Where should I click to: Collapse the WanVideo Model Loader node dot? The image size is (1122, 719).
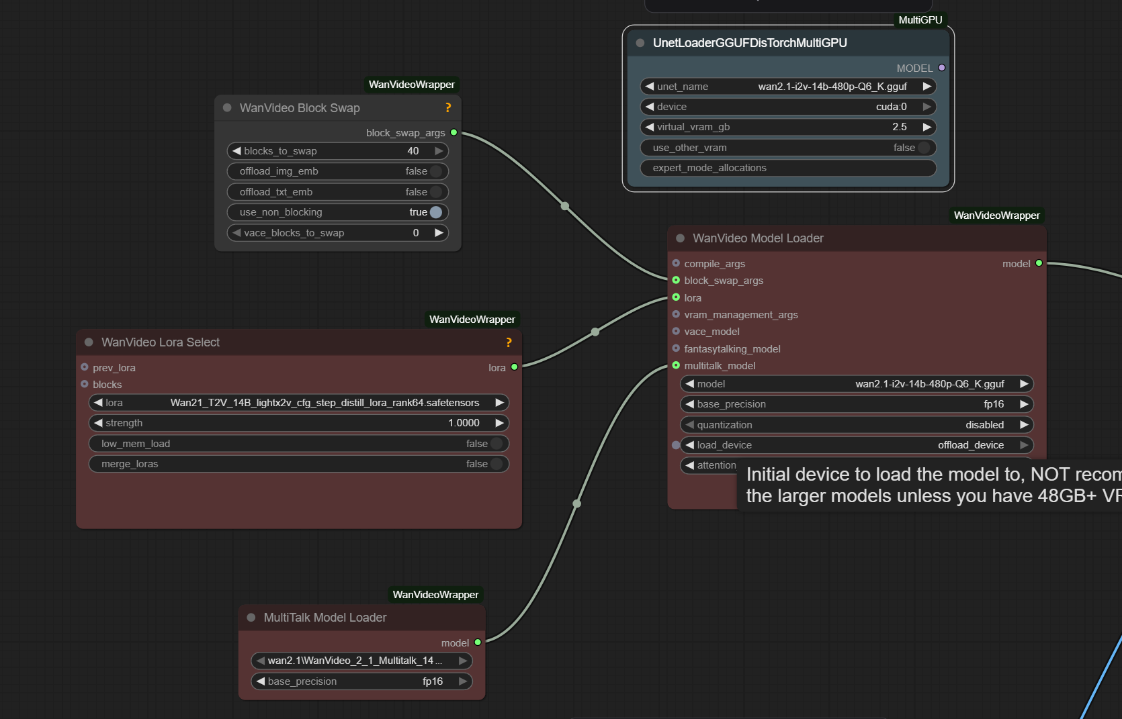[x=680, y=238]
